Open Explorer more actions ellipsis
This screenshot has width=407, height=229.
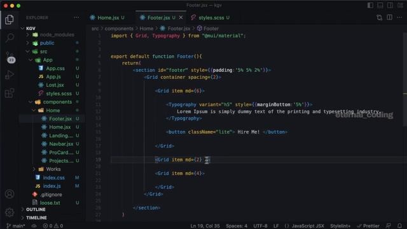point(76,18)
